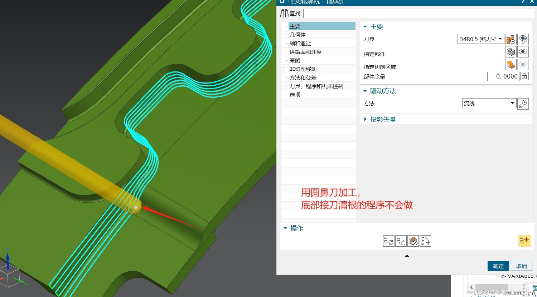Toggle display of the cut area
Viewport: 537px width, 297px height.
tap(523, 65)
